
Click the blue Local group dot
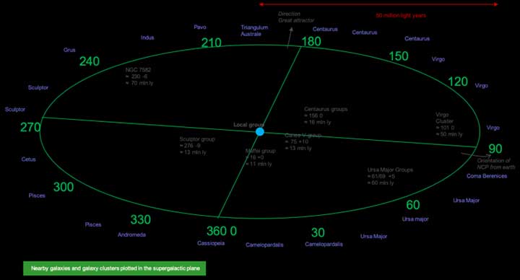(x=260, y=132)
